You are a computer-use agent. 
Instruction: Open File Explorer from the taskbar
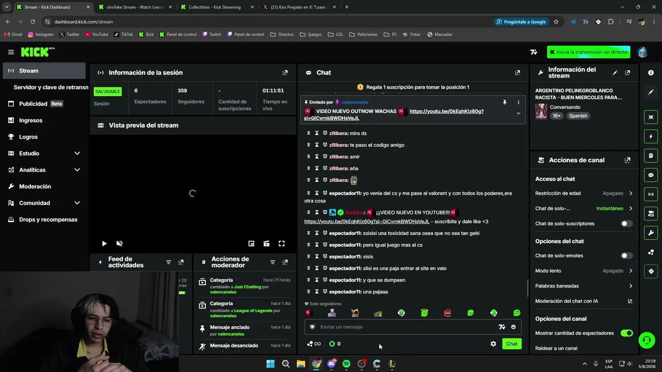(x=301, y=364)
